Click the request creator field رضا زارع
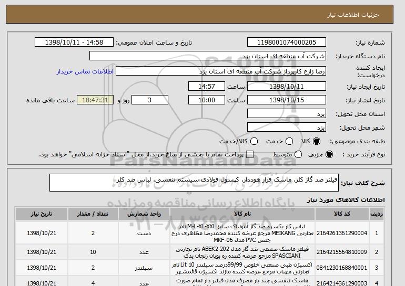405x286 pixels. [x=221, y=71]
